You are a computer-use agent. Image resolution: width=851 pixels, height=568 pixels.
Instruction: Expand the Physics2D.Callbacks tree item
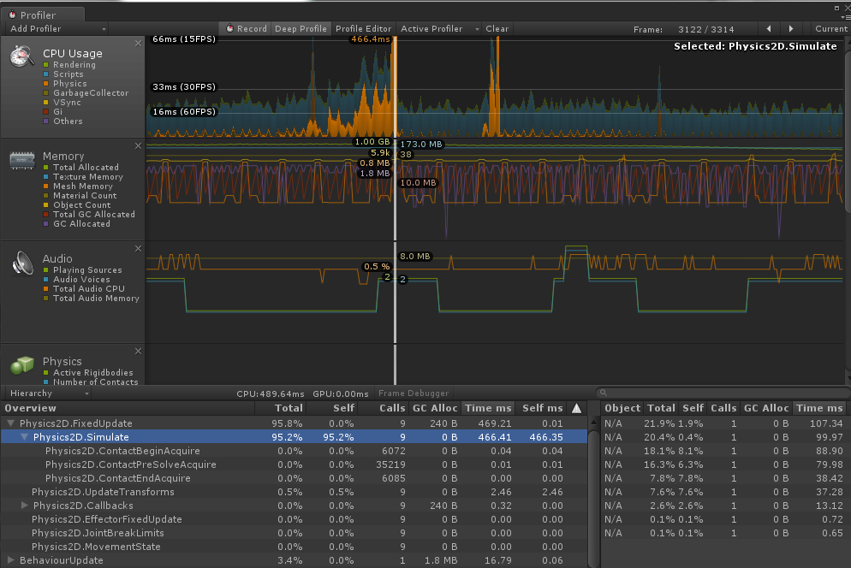[x=26, y=506]
